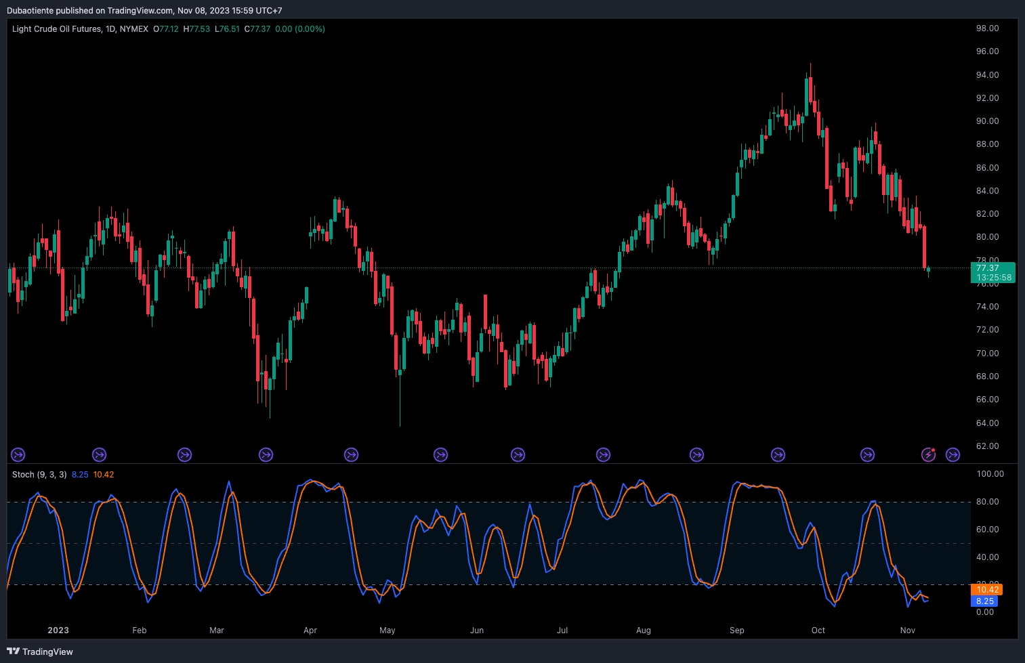Click the mid-October contract rollover marker
This screenshot has height=663, width=1025.
(x=867, y=455)
